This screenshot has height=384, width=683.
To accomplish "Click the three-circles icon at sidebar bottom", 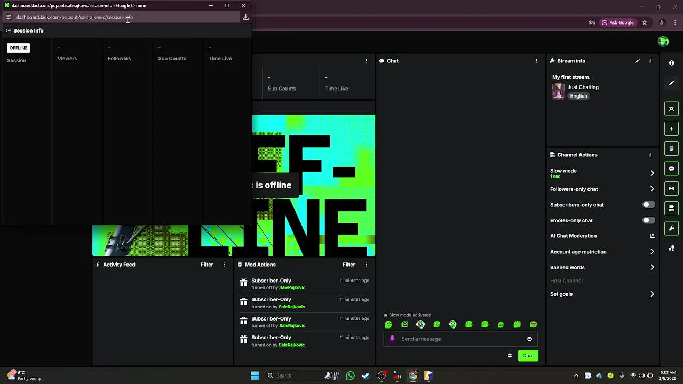I will (x=671, y=249).
